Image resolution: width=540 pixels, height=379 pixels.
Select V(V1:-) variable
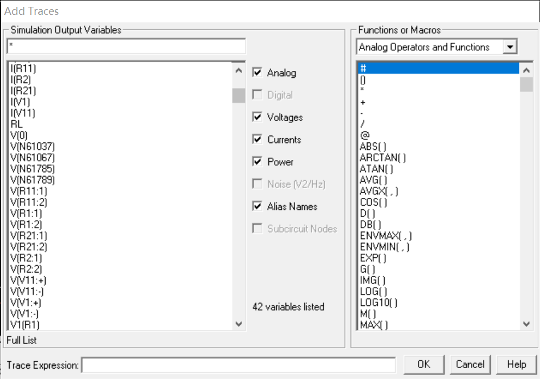tap(25, 314)
